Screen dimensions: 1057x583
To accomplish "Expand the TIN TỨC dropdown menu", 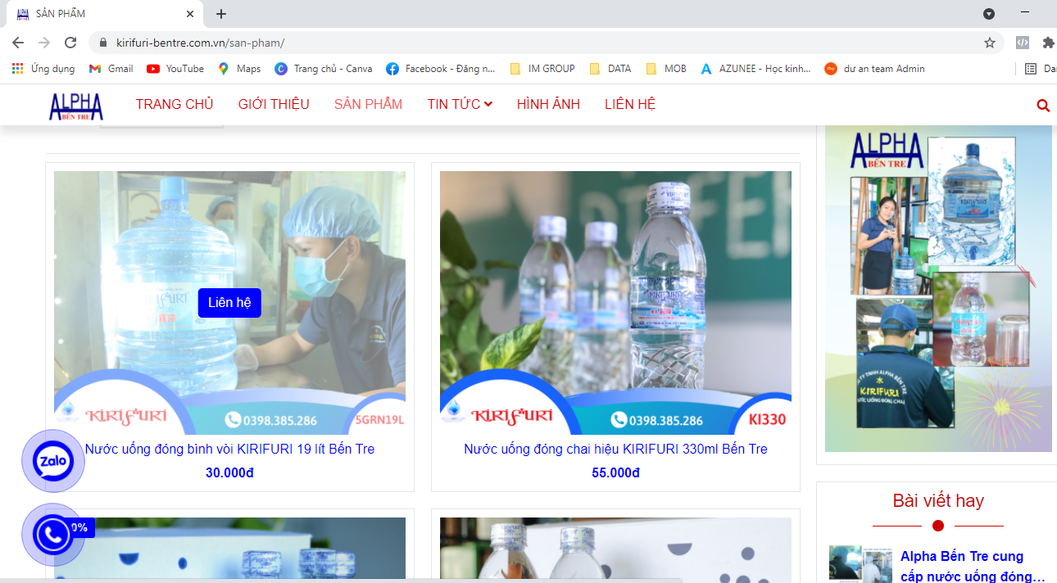I will coord(459,104).
